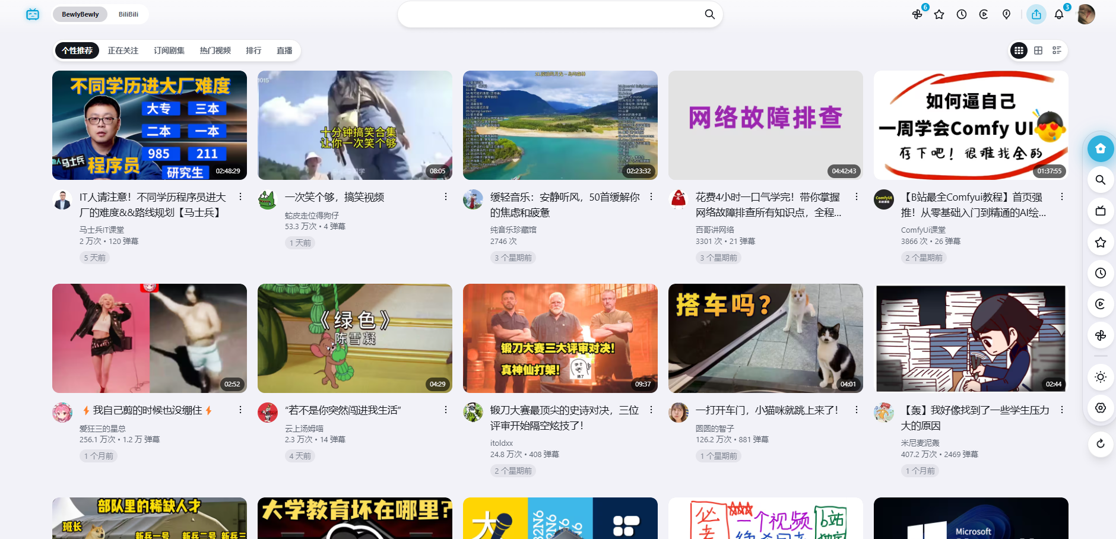Open the anime TV icon in the sidebar
1116x539 pixels.
coord(1101,210)
